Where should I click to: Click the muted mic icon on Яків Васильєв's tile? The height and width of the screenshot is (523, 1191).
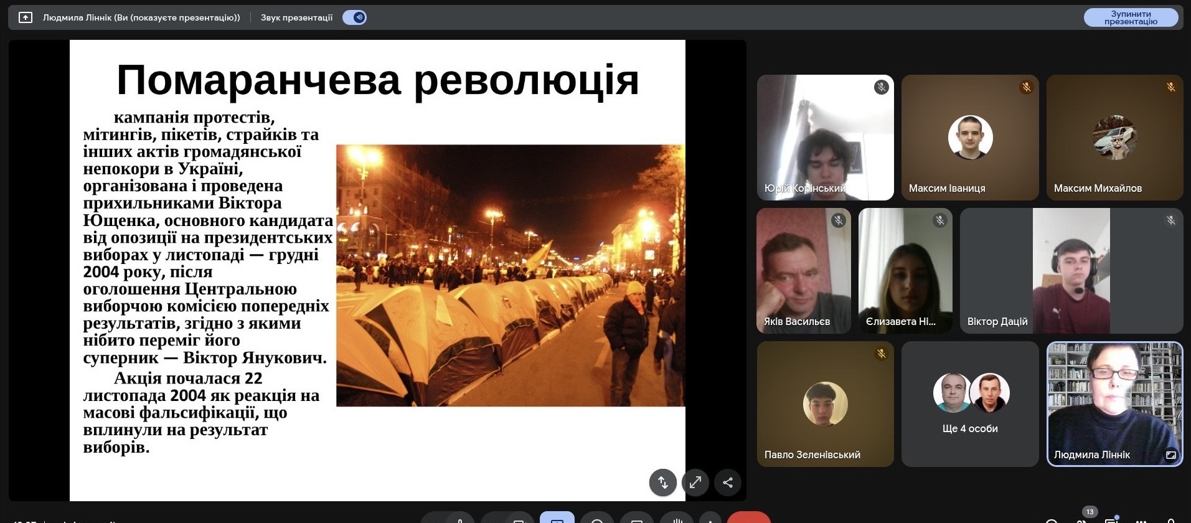coord(838,220)
